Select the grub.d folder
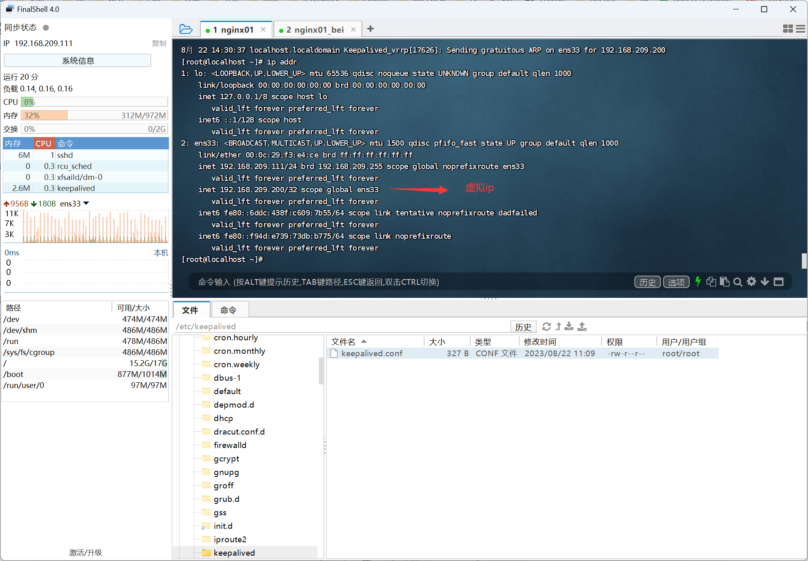The width and height of the screenshot is (808, 561). click(226, 499)
